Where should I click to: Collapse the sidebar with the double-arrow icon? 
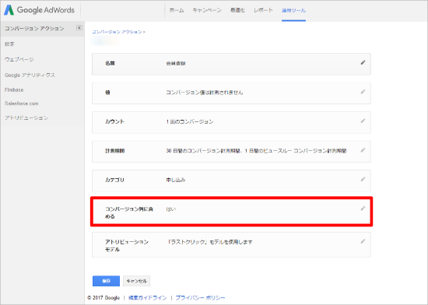(79, 28)
